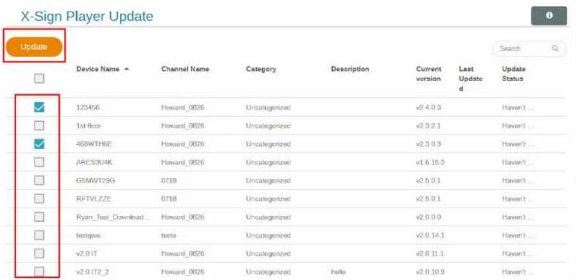
Task: Click the hello description text
Action: pos(338,272)
